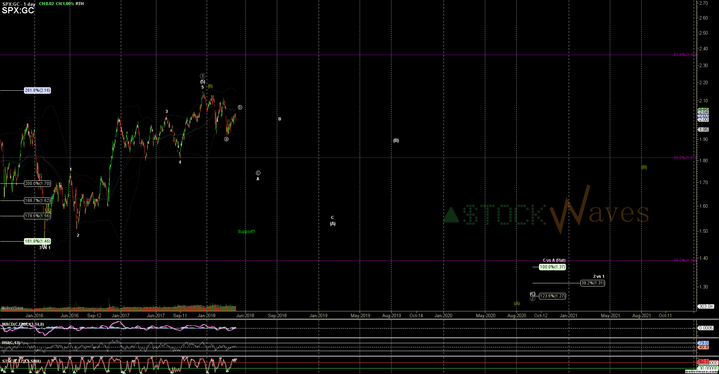Select the 161.8%(1.46) extension label
The width and height of the screenshot is (719, 374).
(x=38, y=241)
